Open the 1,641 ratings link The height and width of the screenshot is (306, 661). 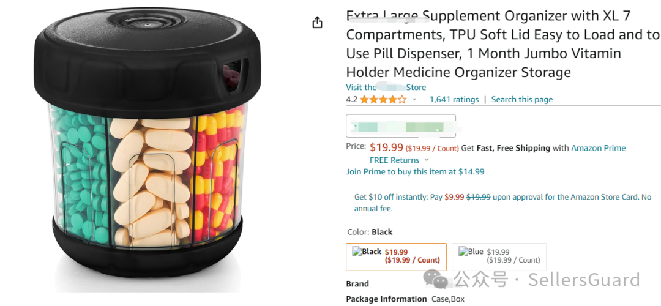pos(454,100)
